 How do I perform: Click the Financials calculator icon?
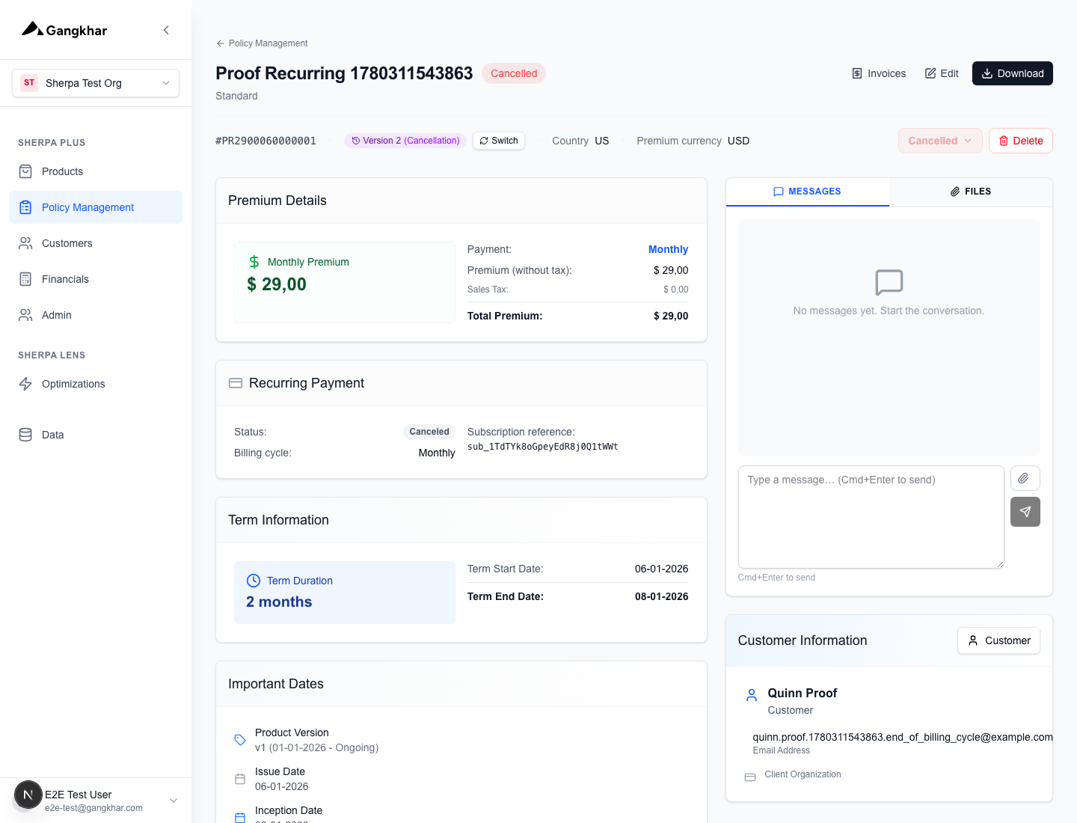click(25, 279)
